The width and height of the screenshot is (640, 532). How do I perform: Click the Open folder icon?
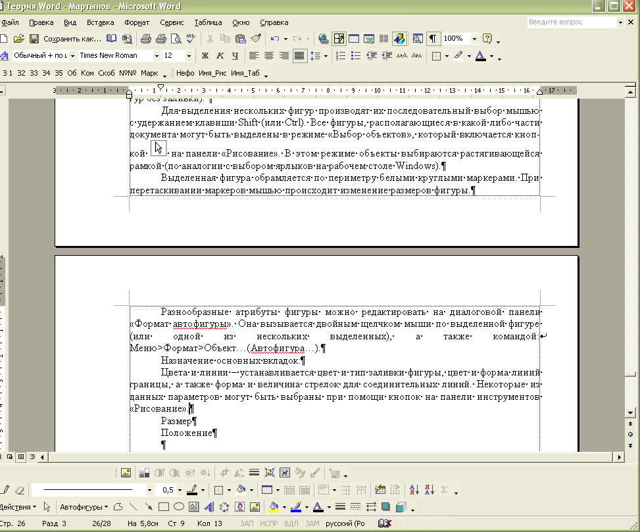coord(19,39)
